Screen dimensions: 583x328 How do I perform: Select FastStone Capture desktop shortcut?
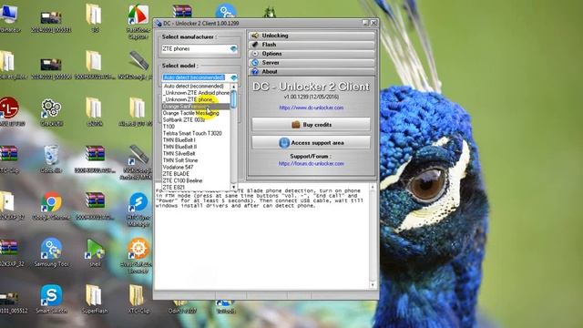[x=138, y=22]
